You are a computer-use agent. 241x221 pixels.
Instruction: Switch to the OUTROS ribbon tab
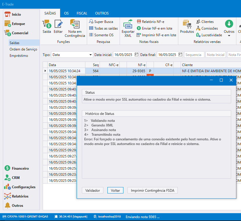(102, 13)
